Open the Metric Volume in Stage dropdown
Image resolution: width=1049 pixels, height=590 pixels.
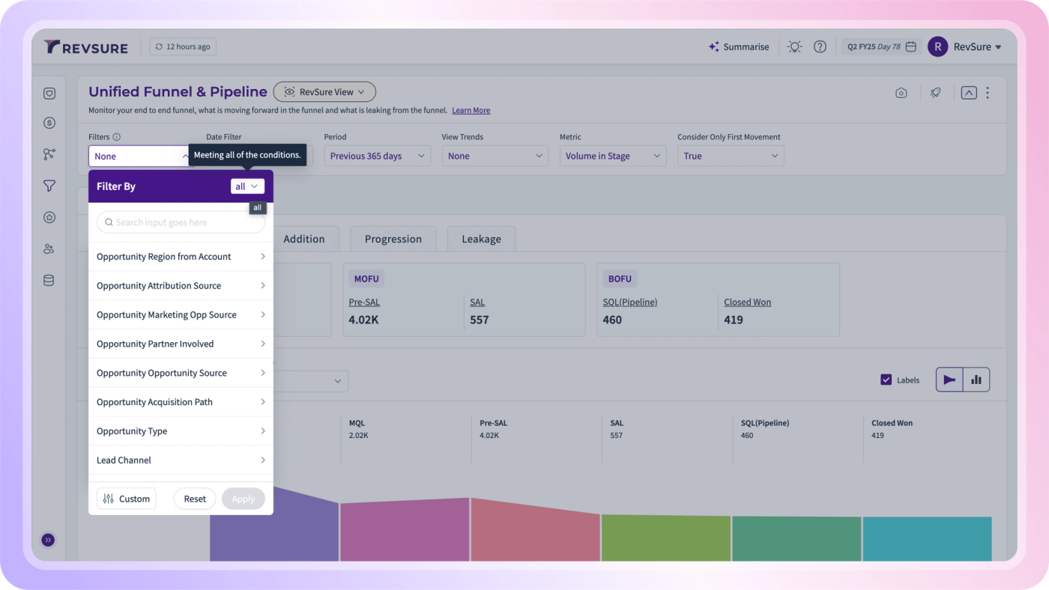click(613, 156)
